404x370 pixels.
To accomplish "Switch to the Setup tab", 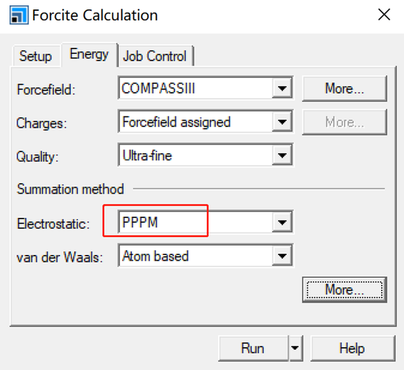I will pyautogui.click(x=36, y=56).
